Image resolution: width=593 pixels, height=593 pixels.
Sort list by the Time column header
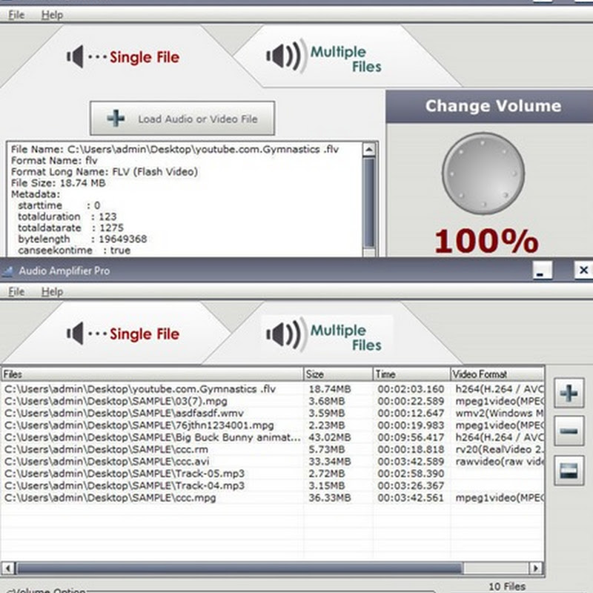(411, 374)
